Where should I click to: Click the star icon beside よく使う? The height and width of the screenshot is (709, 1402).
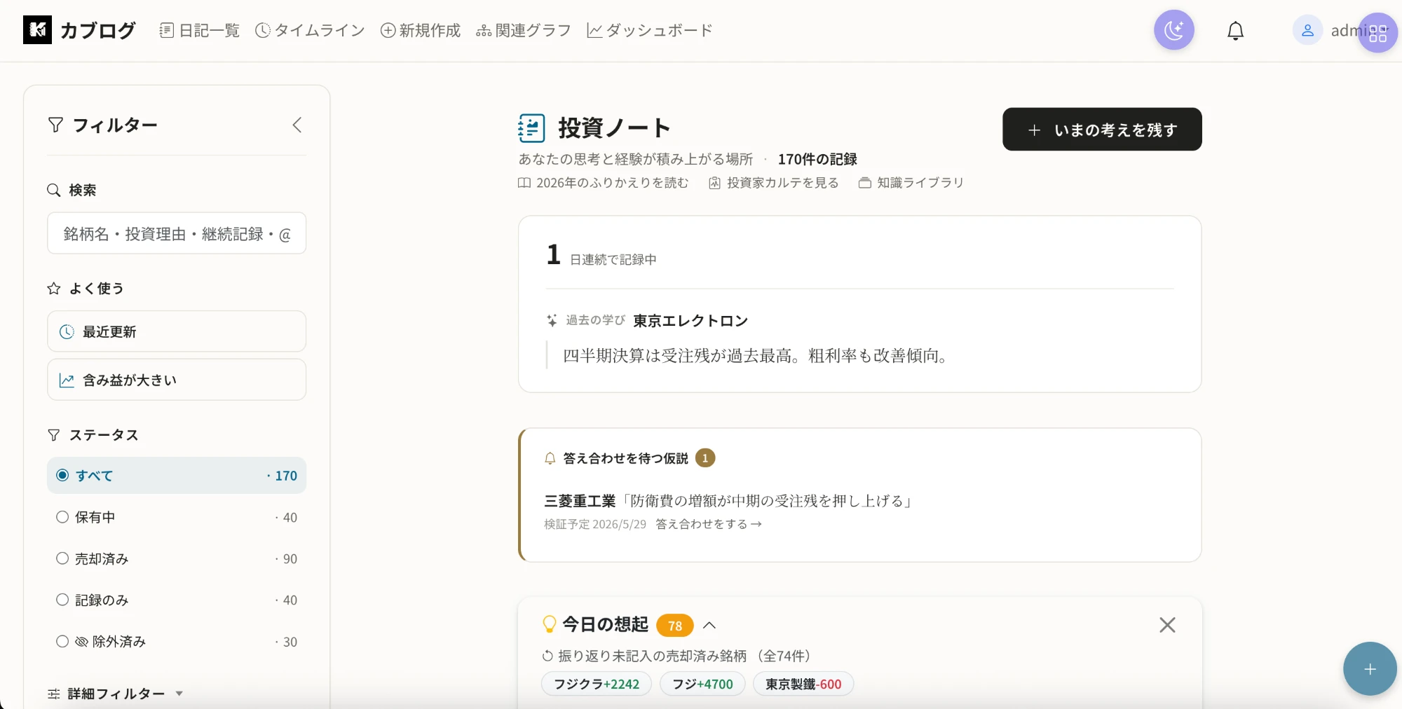pyautogui.click(x=54, y=288)
